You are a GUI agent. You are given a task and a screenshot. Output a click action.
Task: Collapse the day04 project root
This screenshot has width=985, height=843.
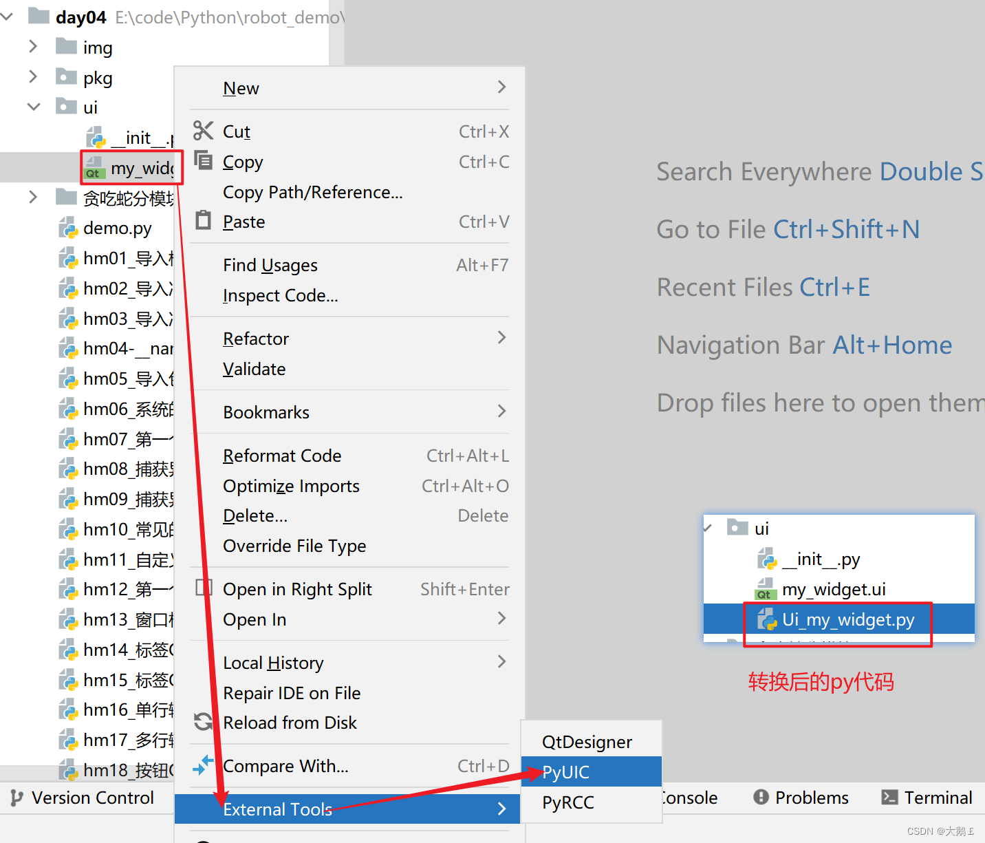click(7, 16)
